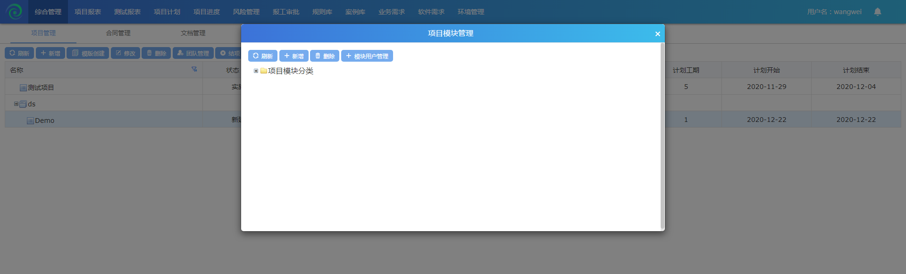Open the 规则库 menu
The image size is (906, 274).
click(322, 12)
